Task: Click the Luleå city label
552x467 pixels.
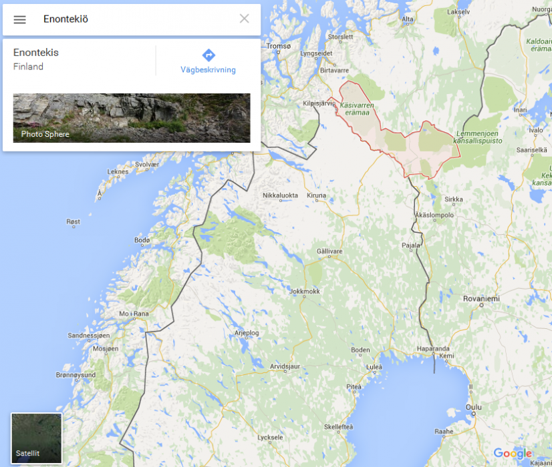Action: coord(374,367)
